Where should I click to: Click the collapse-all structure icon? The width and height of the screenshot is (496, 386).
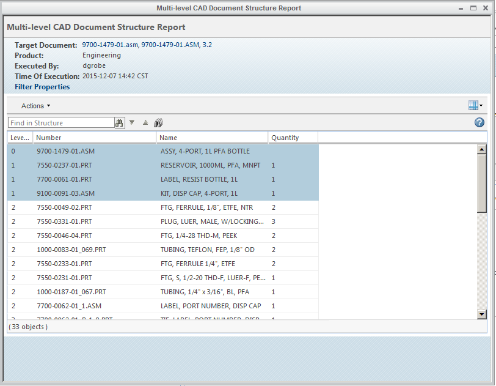pyautogui.click(x=145, y=122)
